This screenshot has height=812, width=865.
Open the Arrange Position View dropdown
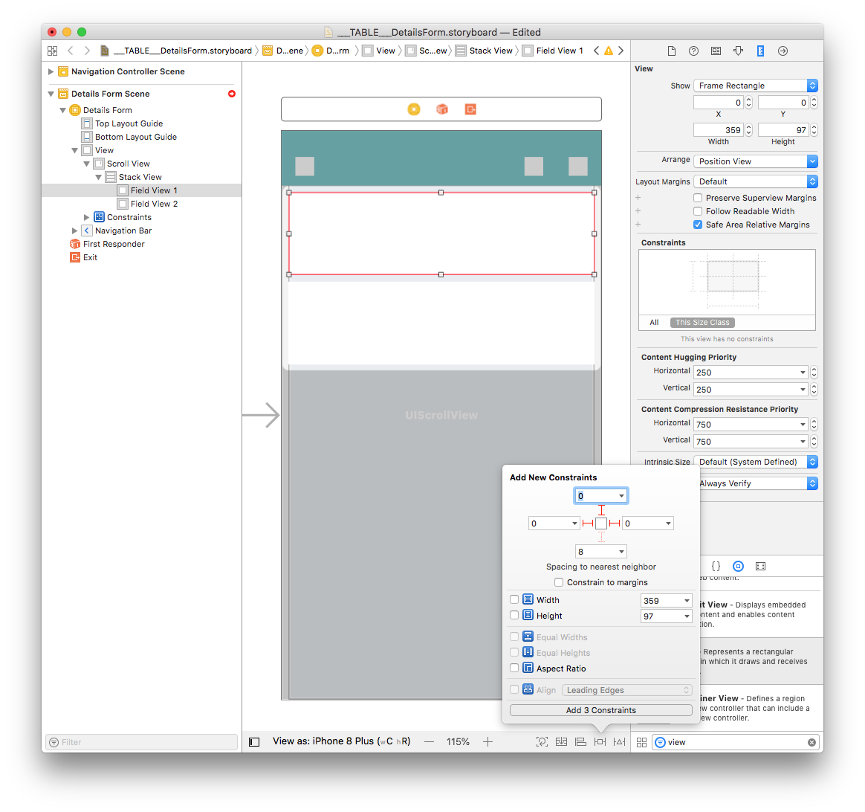tap(756, 161)
